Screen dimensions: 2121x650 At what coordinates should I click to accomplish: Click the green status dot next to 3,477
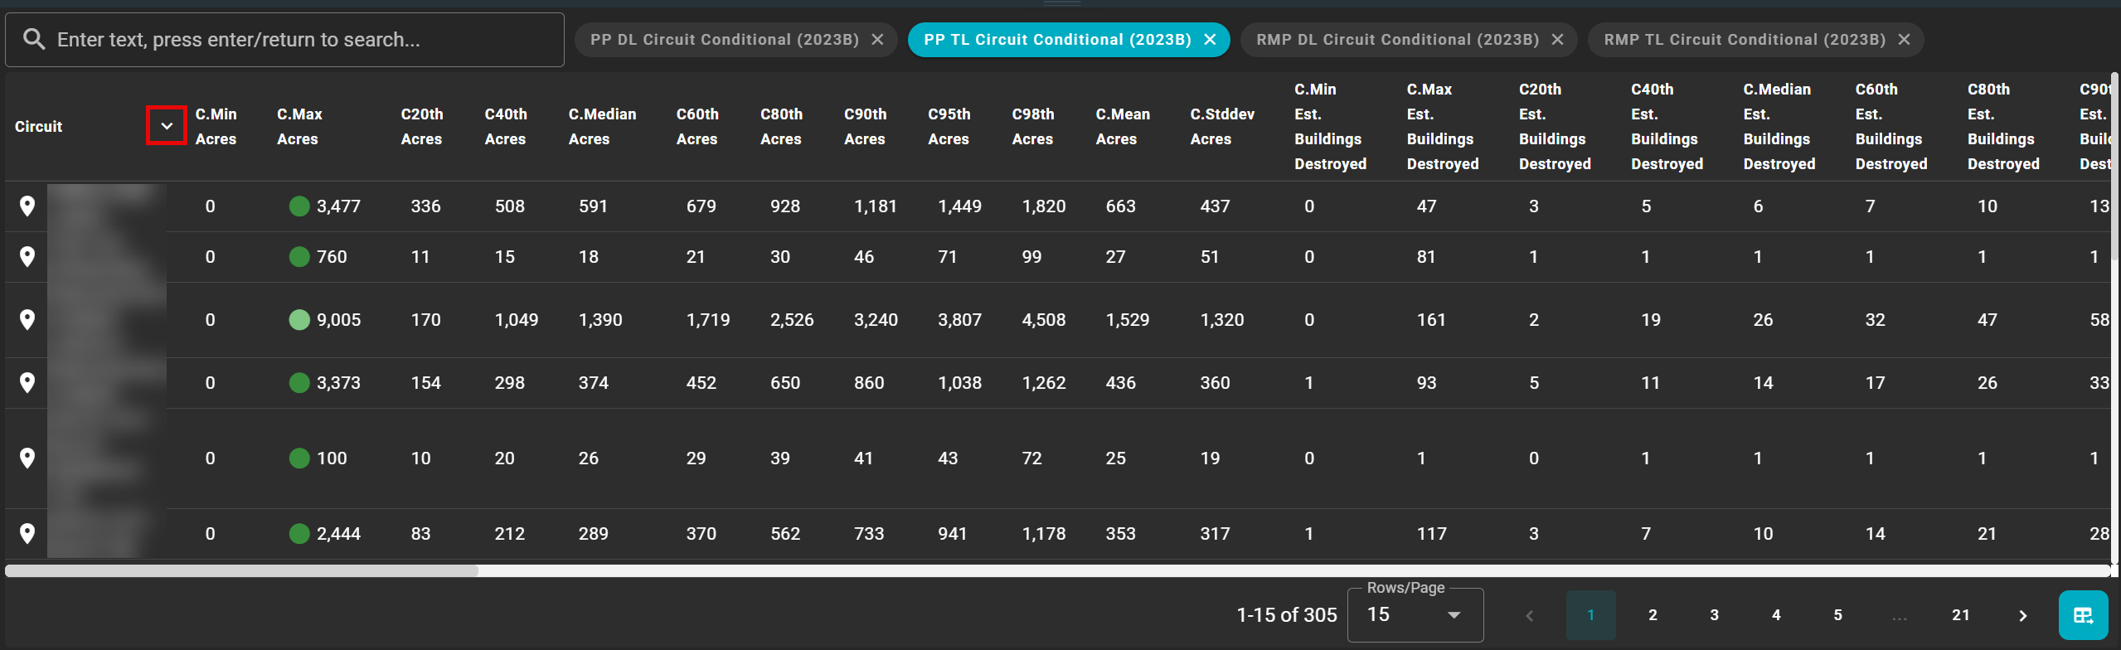click(x=299, y=206)
